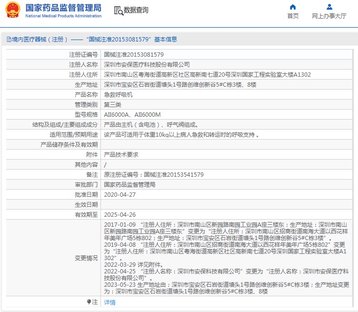Click management class 第三类

112,105
